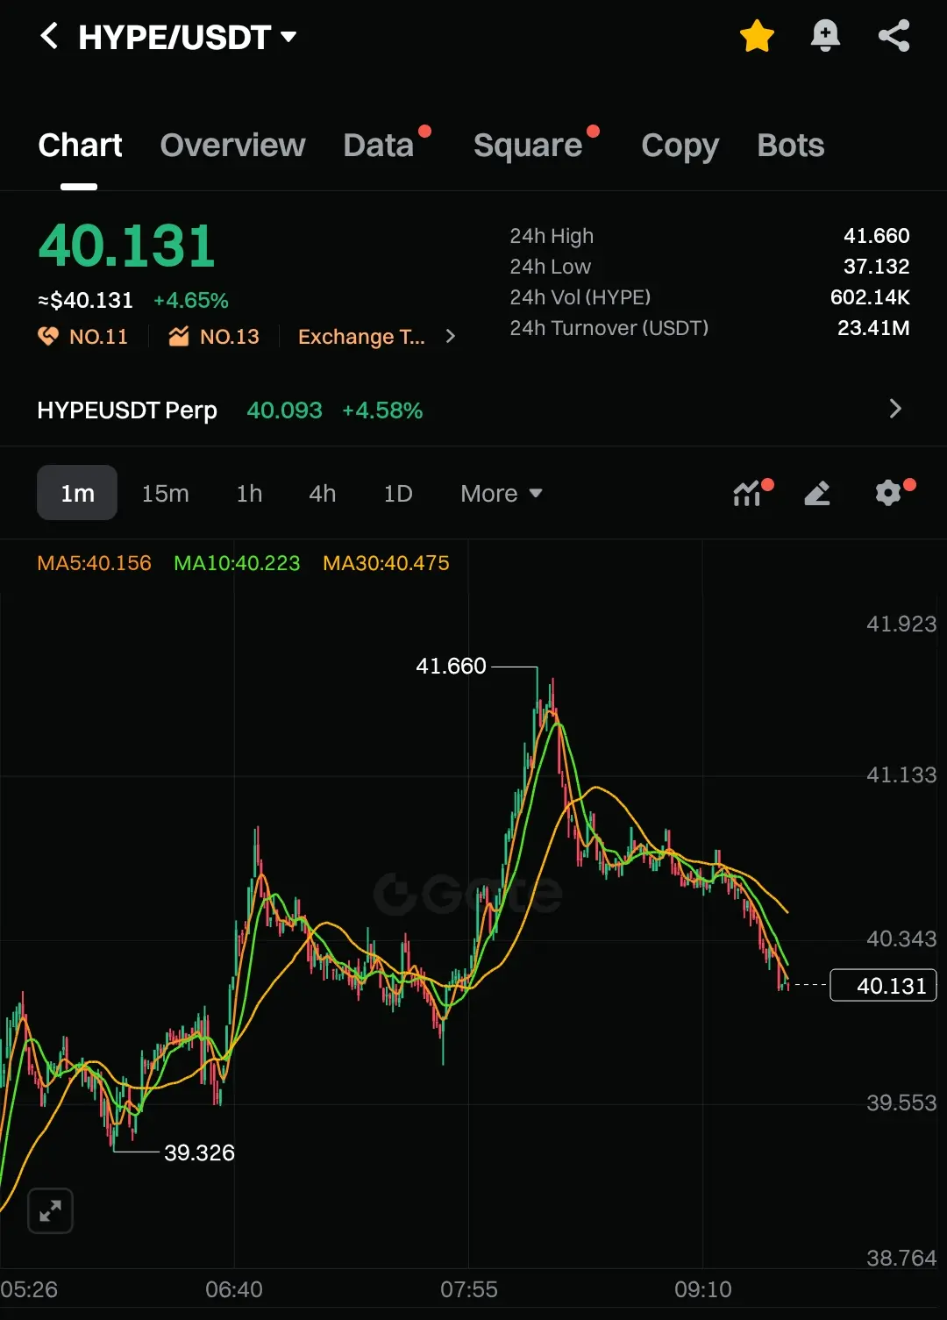Tap the current price tag 40.131 on axis
The height and width of the screenshot is (1320, 947).
point(884,986)
